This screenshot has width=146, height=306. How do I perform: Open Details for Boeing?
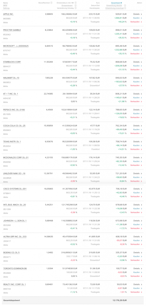point(137,253)
